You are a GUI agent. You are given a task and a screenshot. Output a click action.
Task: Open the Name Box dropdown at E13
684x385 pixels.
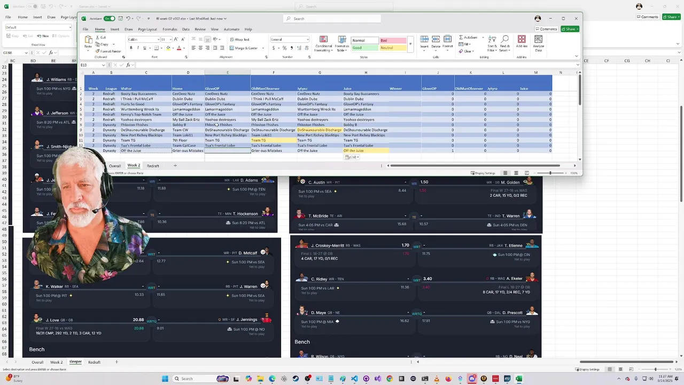103,65
